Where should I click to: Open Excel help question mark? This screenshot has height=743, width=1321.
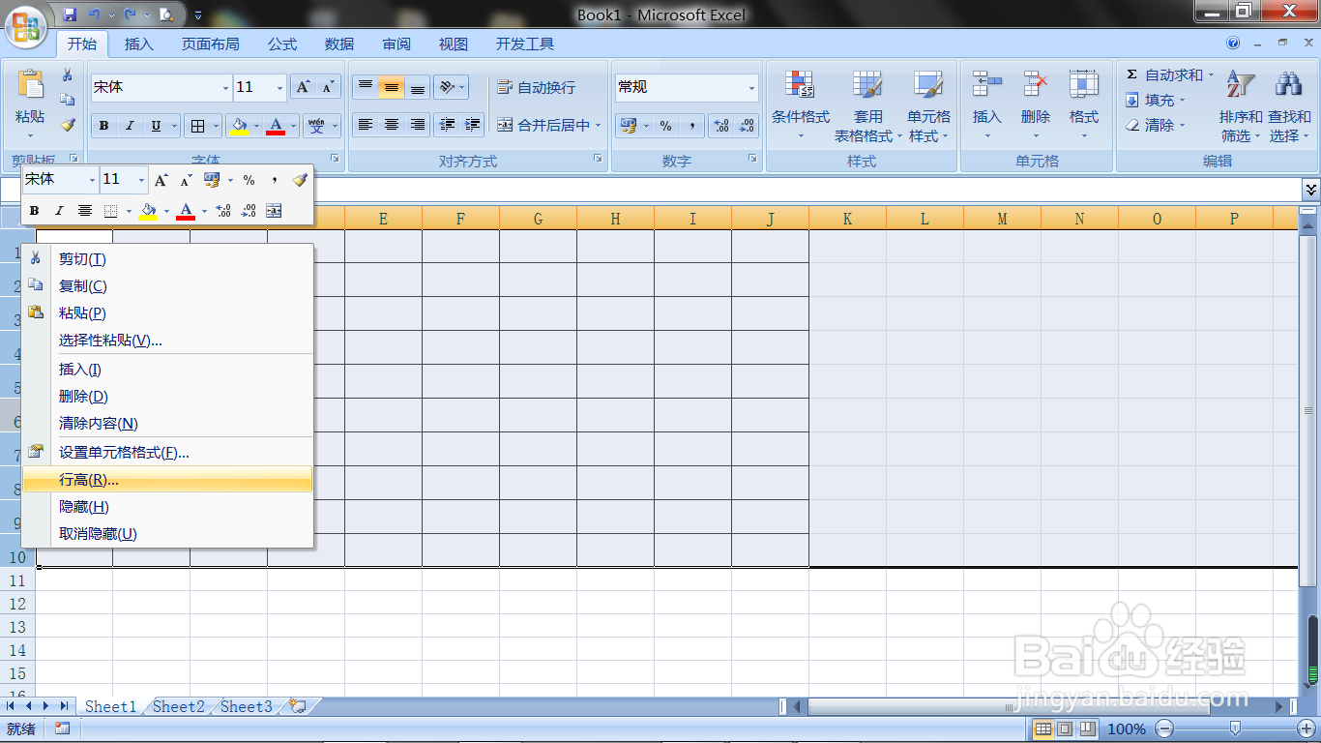[x=1233, y=44]
